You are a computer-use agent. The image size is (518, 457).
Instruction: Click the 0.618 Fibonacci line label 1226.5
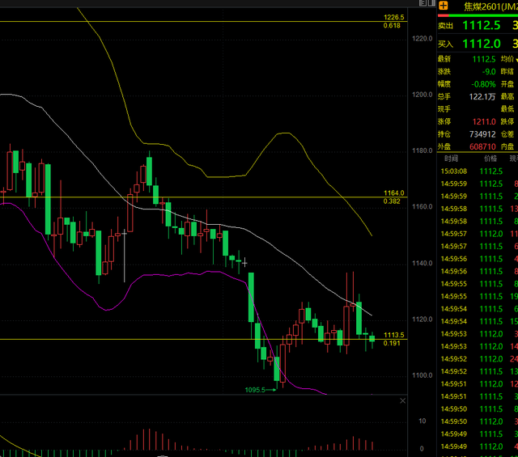(x=393, y=18)
